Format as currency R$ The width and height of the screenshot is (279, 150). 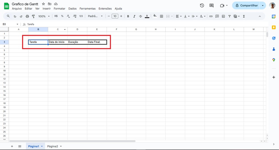56,16
